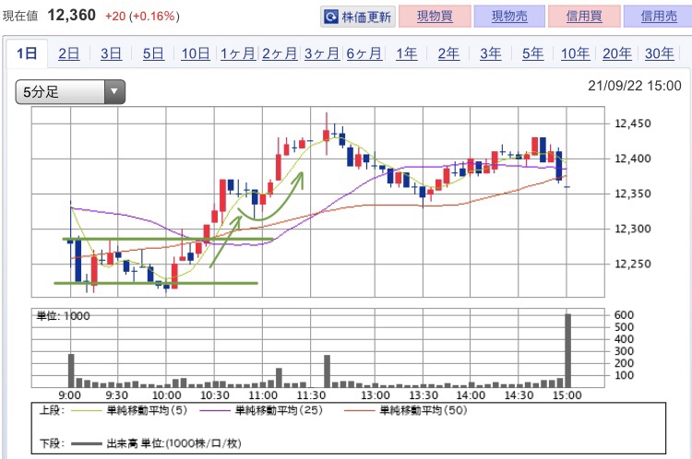The width and height of the screenshot is (692, 459).
Task: View the 30年 chart range
Action: click(x=660, y=53)
